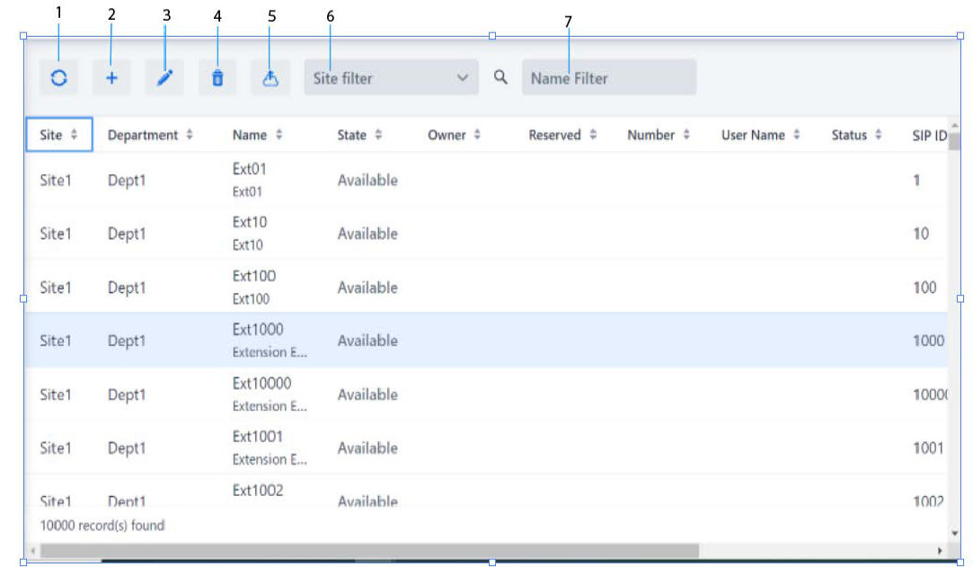Sort by Number column header
The height and width of the screenshot is (567, 973).
pyautogui.click(x=659, y=135)
